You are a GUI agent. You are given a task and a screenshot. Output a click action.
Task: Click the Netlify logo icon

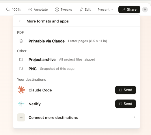coord(21,104)
